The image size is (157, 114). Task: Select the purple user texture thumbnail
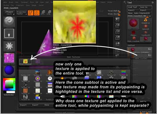pyautogui.click(x=38, y=62)
